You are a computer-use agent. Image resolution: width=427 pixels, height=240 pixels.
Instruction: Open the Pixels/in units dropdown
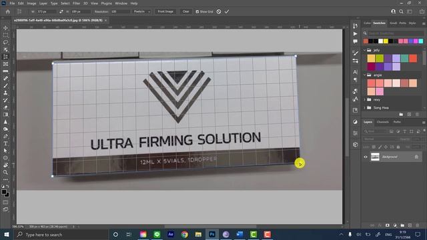141,11
